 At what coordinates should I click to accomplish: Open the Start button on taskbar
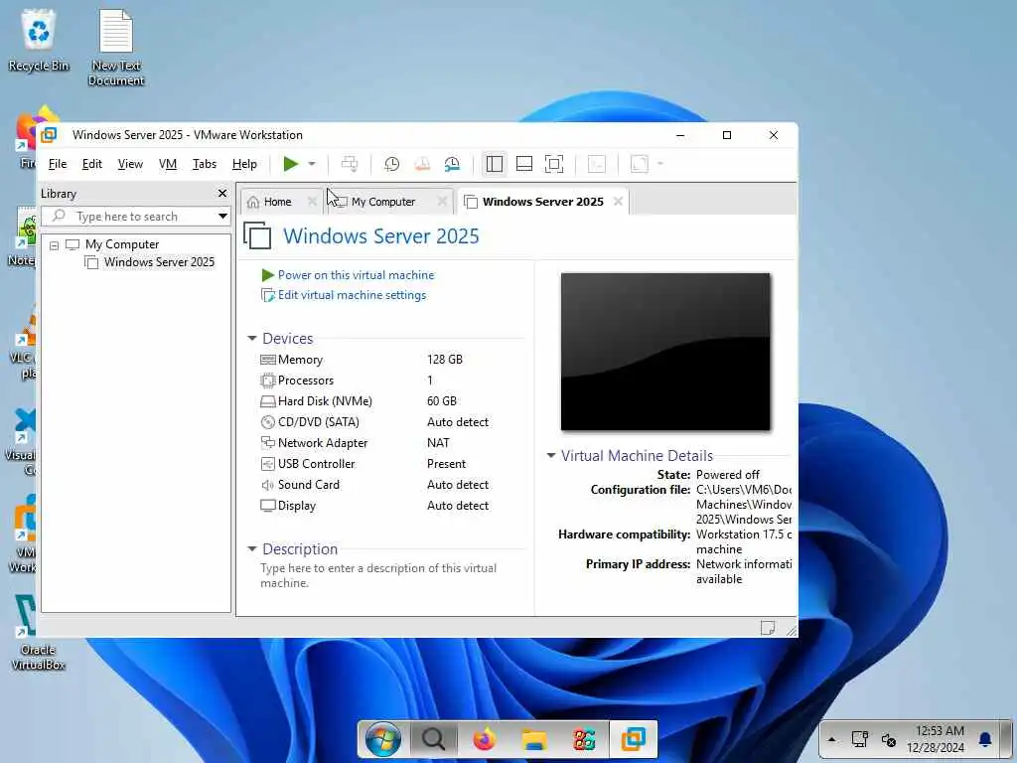(382, 739)
